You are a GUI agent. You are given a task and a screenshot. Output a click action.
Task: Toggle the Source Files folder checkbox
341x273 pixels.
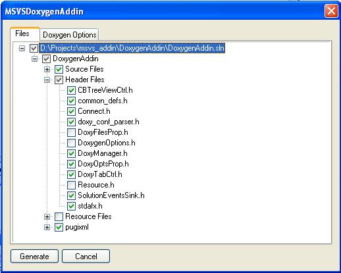[x=59, y=69]
